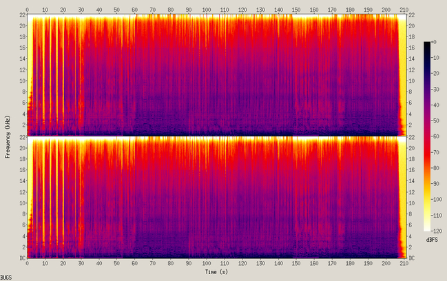Click upper channel spectrogram at 120 seconds
The width and height of the screenshot is (447, 281).
242,75
